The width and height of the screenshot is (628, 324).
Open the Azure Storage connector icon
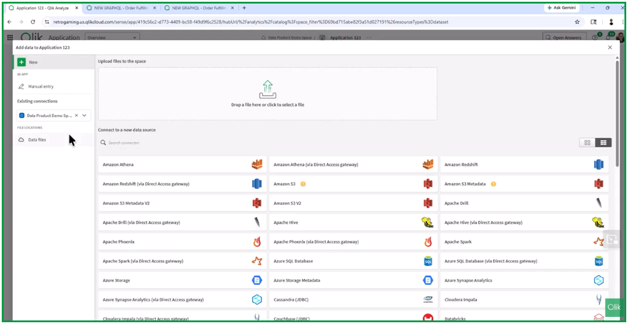coord(257,280)
